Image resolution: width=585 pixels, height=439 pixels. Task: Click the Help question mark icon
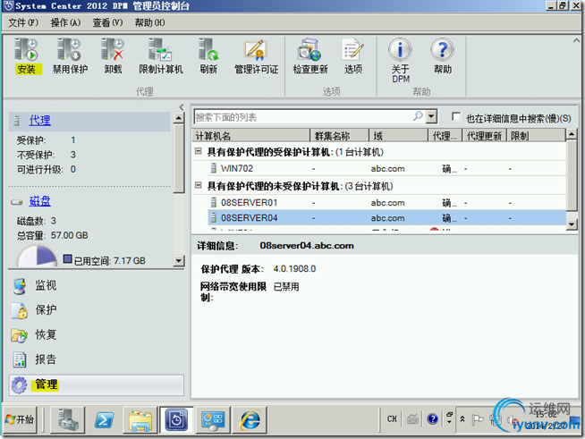[x=442, y=49]
